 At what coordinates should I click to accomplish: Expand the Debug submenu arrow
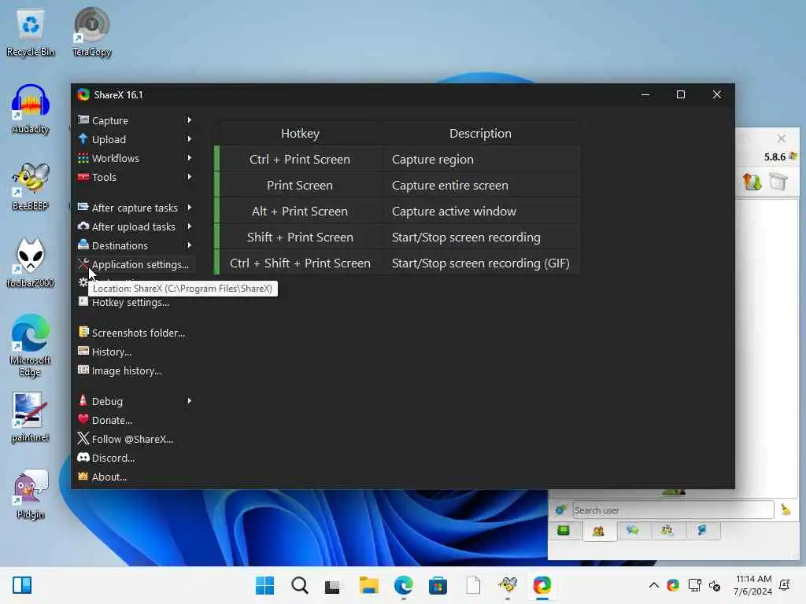tap(189, 401)
